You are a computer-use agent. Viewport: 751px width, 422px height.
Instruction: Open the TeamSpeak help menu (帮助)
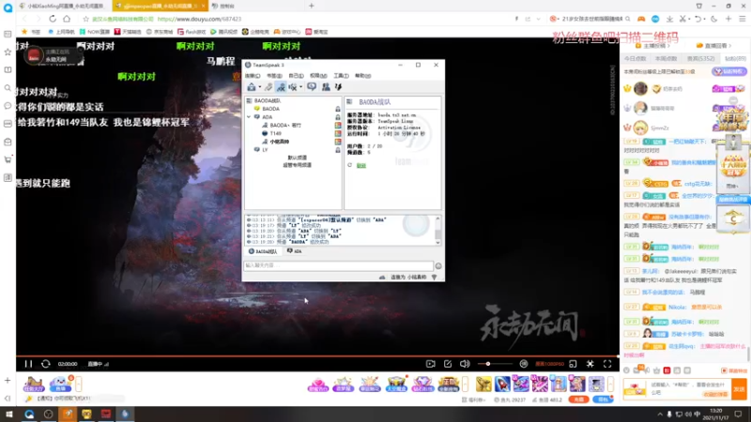click(x=362, y=76)
